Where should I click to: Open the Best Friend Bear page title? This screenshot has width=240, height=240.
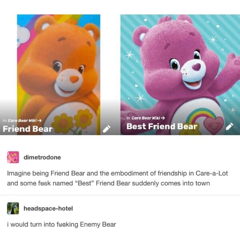pyautogui.click(x=162, y=126)
